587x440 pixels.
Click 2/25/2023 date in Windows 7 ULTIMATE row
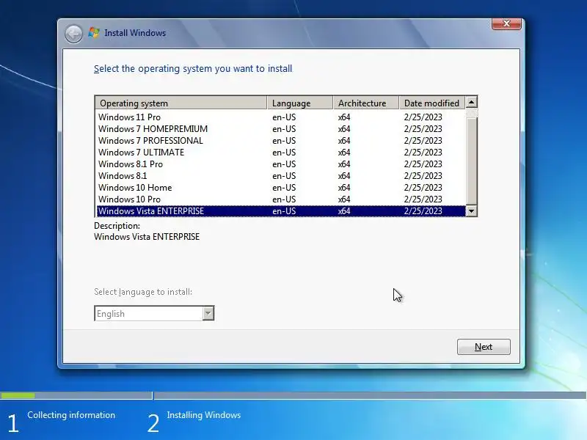(423, 153)
